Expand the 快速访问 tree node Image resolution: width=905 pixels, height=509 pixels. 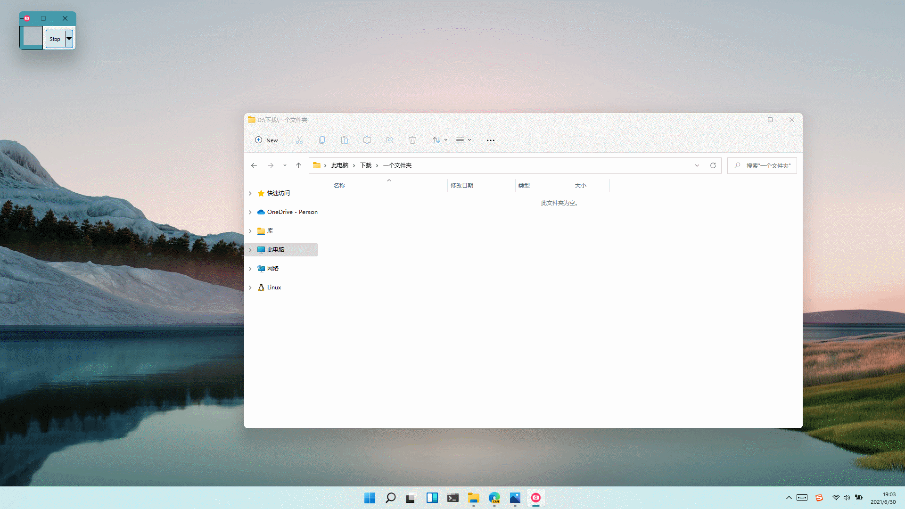[250, 193]
